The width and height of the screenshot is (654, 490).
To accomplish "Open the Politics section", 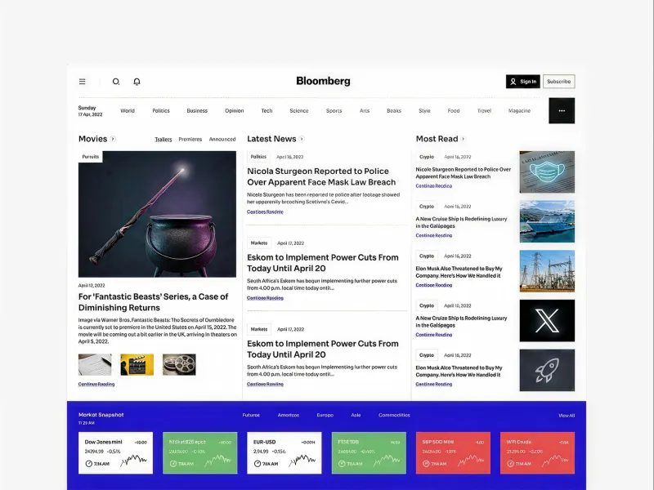I will [161, 111].
